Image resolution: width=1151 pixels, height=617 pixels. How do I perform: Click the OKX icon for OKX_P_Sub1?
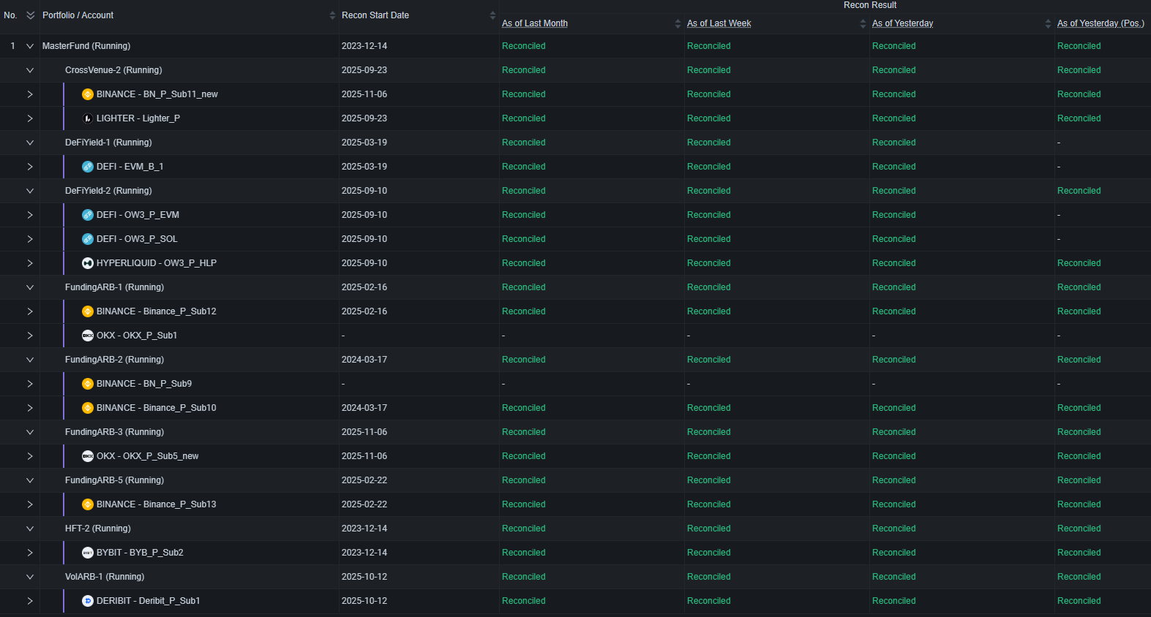(x=88, y=336)
